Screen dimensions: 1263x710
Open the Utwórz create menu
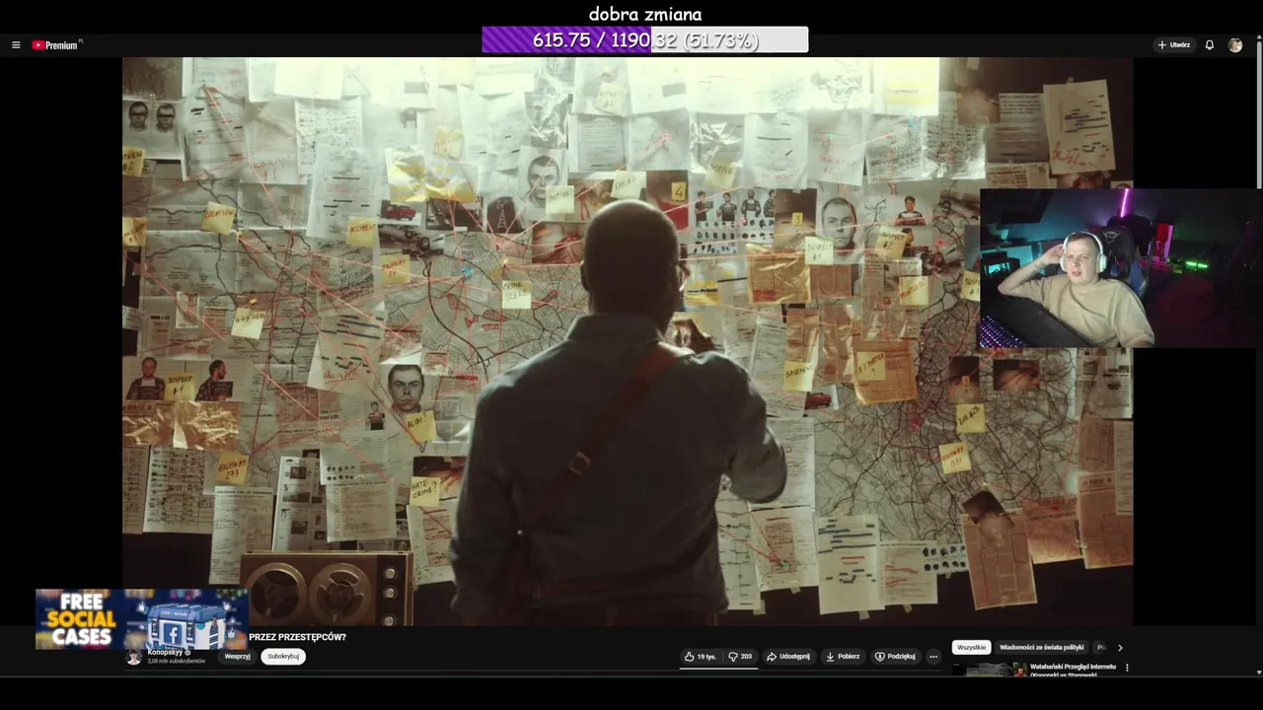pos(1174,45)
